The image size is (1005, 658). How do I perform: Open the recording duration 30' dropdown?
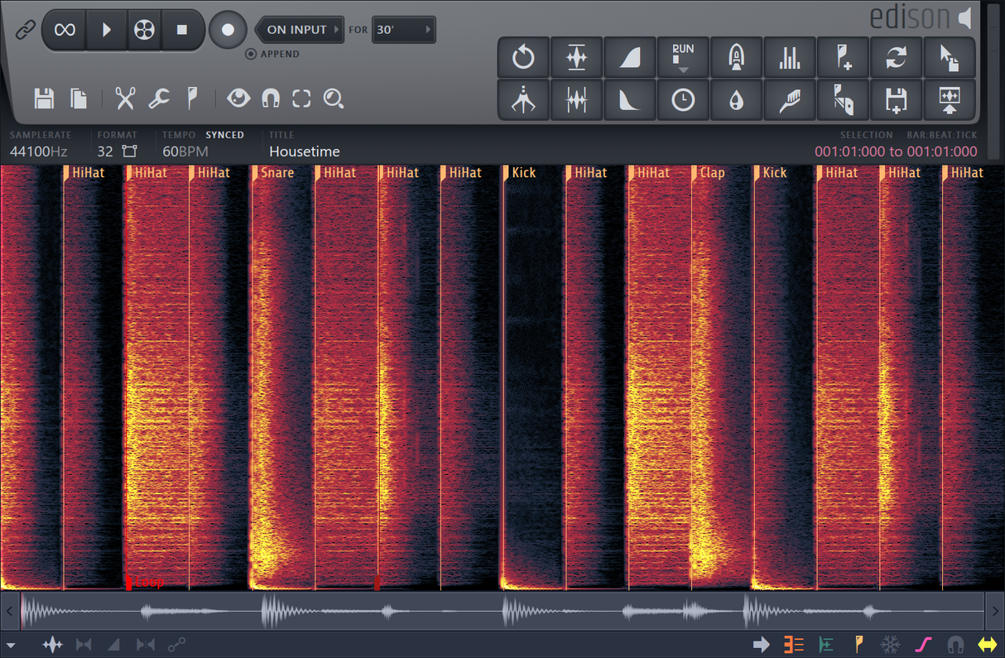[x=403, y=30]
